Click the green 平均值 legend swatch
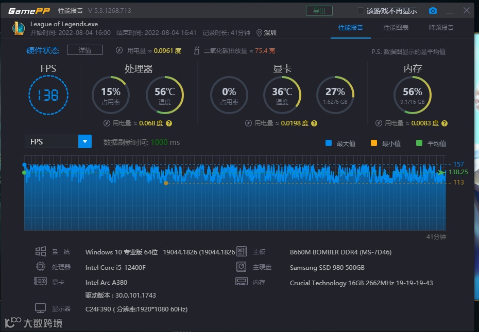Image resolution: width=479 pixels, height=332 pixels. coord(419,143)
